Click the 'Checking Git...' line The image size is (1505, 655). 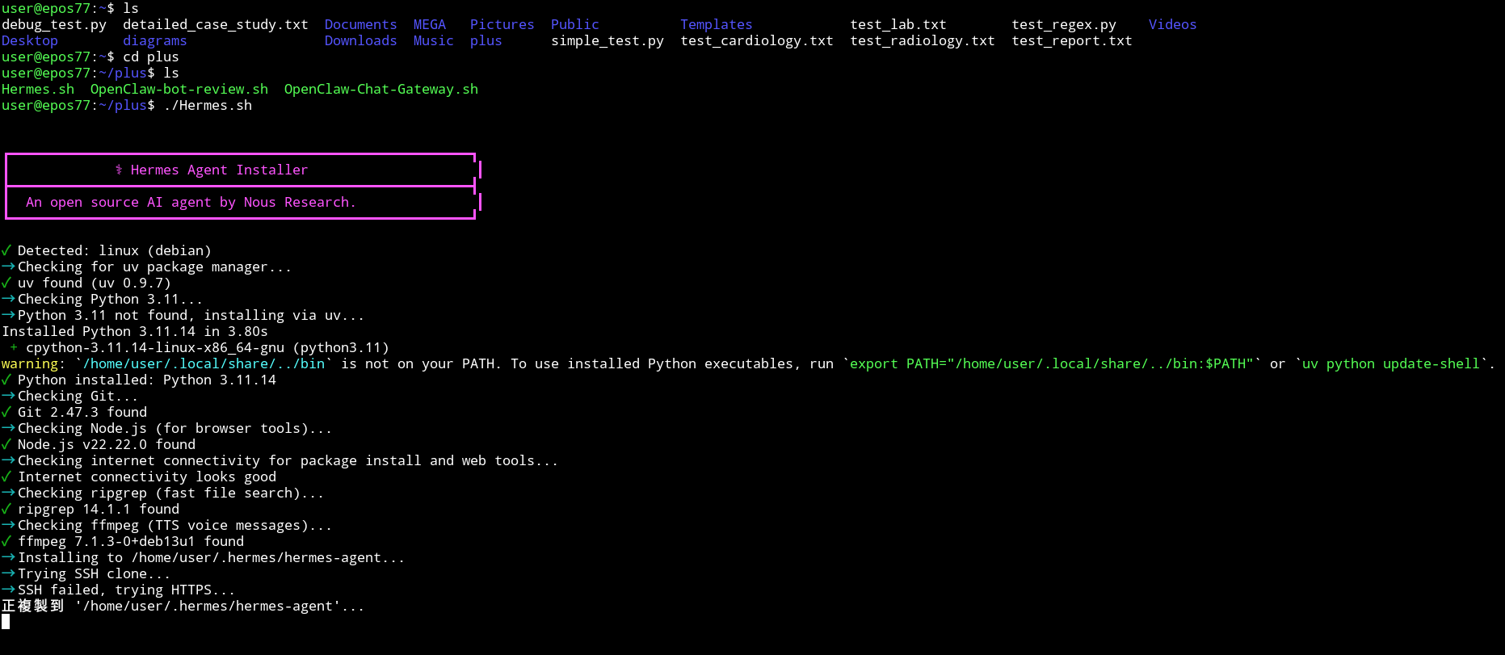click(70, 397)
